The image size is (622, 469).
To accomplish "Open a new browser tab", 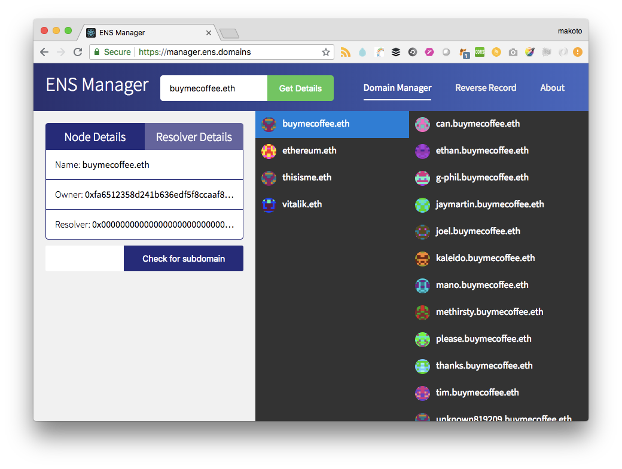I will pyautogui.click(x=229, y=33).
